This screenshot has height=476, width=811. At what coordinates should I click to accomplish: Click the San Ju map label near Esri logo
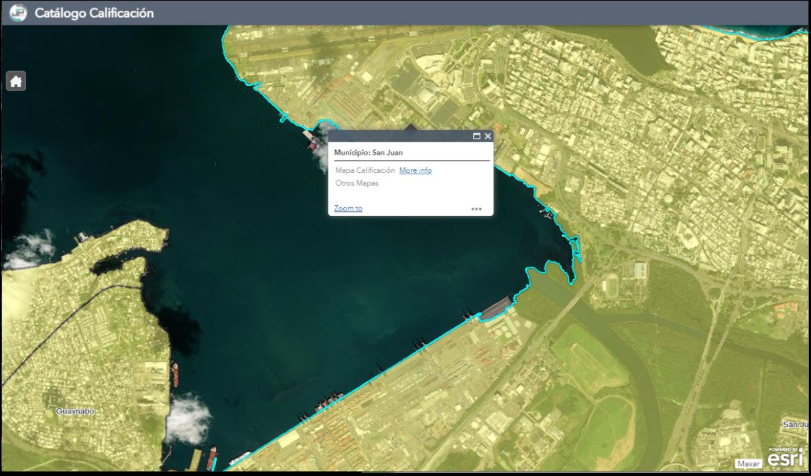point(796,424)
